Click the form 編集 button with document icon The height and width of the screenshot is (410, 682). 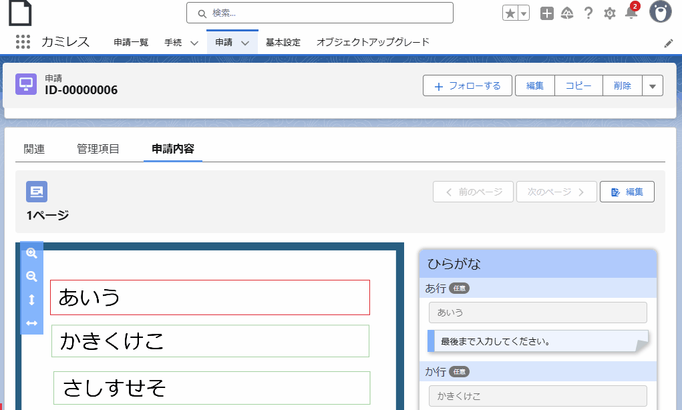tap(627, 192)
